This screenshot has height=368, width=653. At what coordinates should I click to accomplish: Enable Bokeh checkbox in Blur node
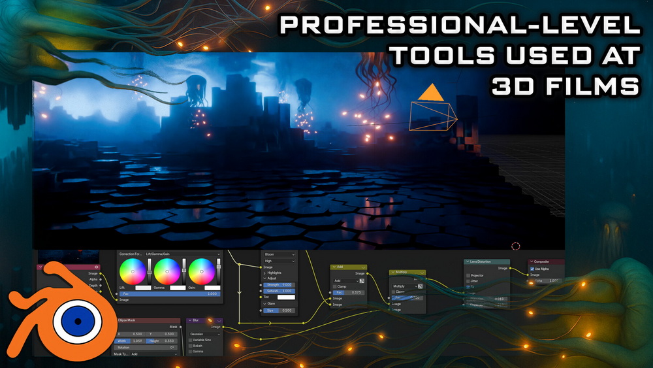coord(191,346)
